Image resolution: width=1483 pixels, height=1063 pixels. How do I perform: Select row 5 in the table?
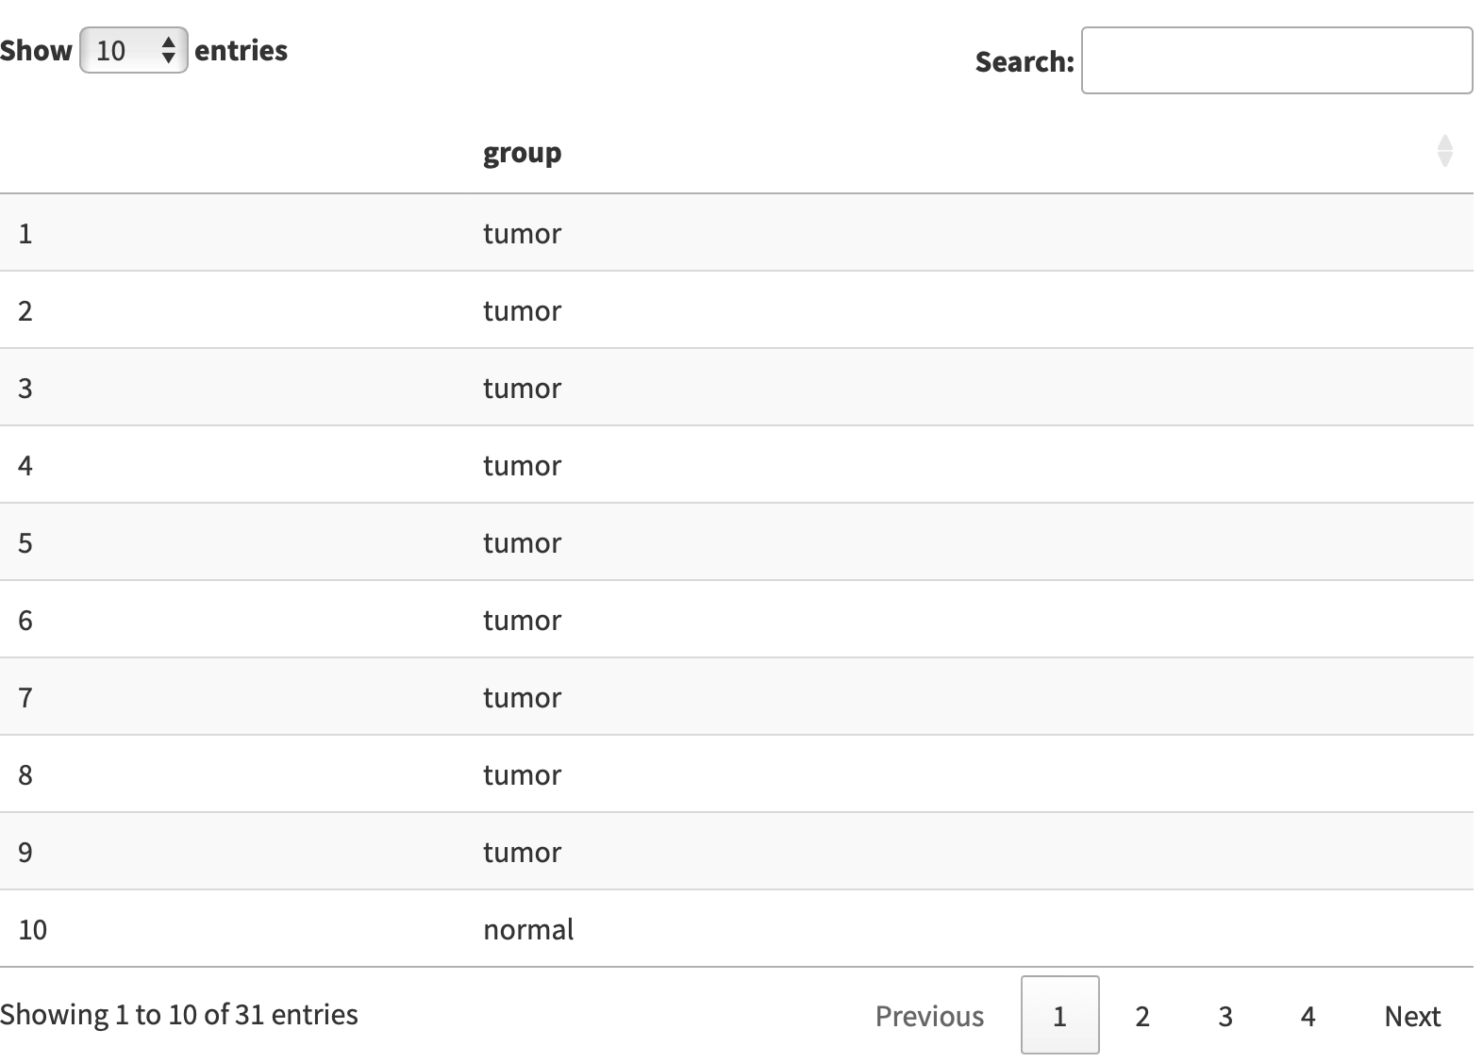point(736,542)
